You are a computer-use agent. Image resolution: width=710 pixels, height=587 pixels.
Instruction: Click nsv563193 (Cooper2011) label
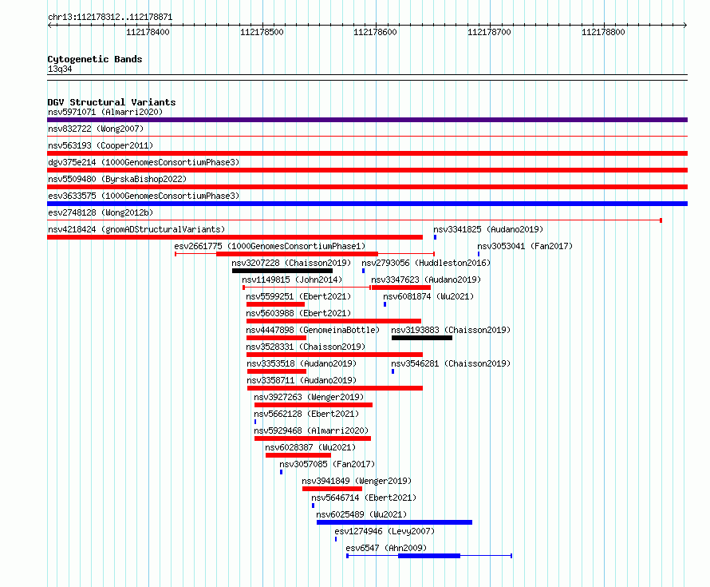pyautogui.click(x=101, y=145)
